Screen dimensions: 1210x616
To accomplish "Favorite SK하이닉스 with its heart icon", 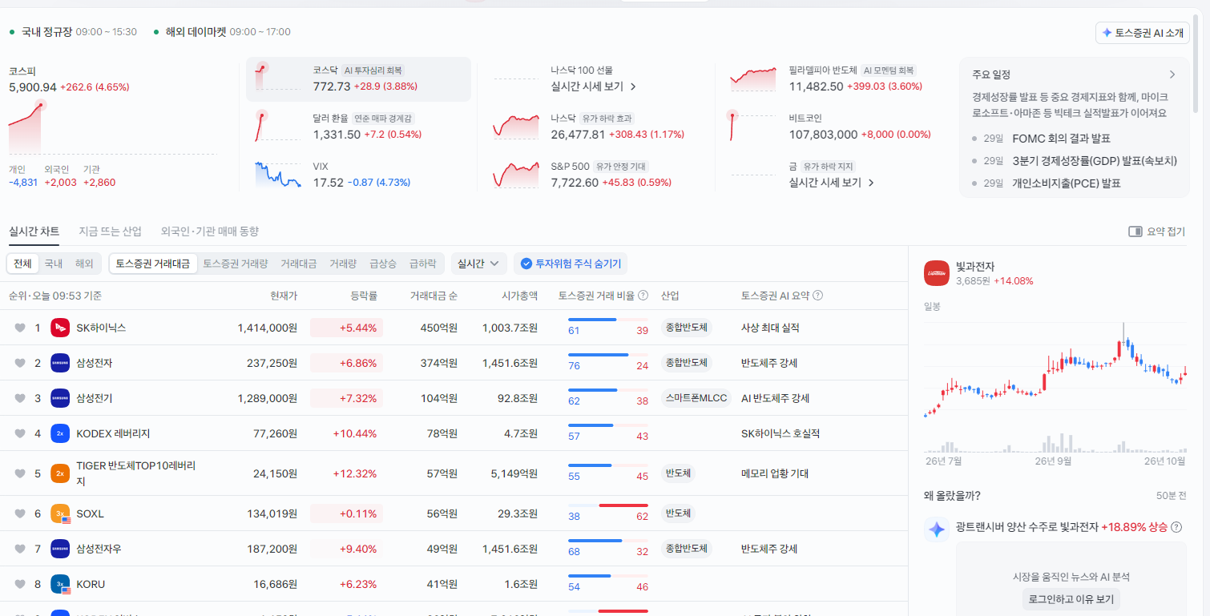I will coord(20,328).
